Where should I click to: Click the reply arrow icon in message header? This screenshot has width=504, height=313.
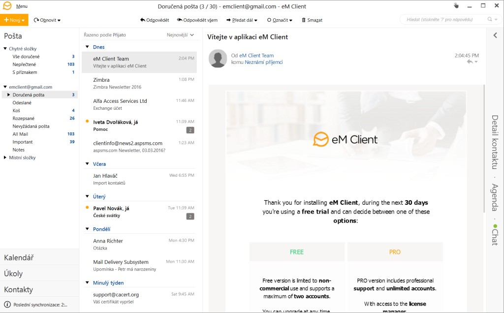(x=470, y=62)
